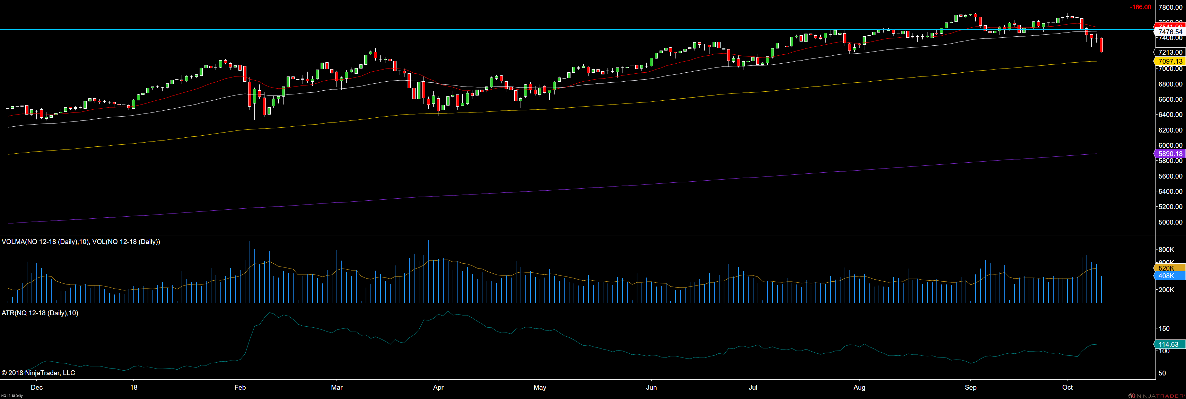Click the Jul label on the time axis
Image resolution: width=1186 pixels, height=399 pixels.
[753, 388]
